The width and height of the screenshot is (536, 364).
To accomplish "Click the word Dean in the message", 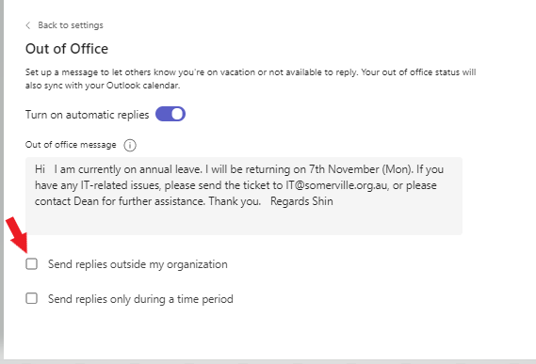I will (x=86, y=201).
